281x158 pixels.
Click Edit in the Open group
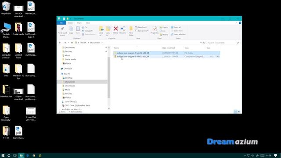(x=162, y=31)
